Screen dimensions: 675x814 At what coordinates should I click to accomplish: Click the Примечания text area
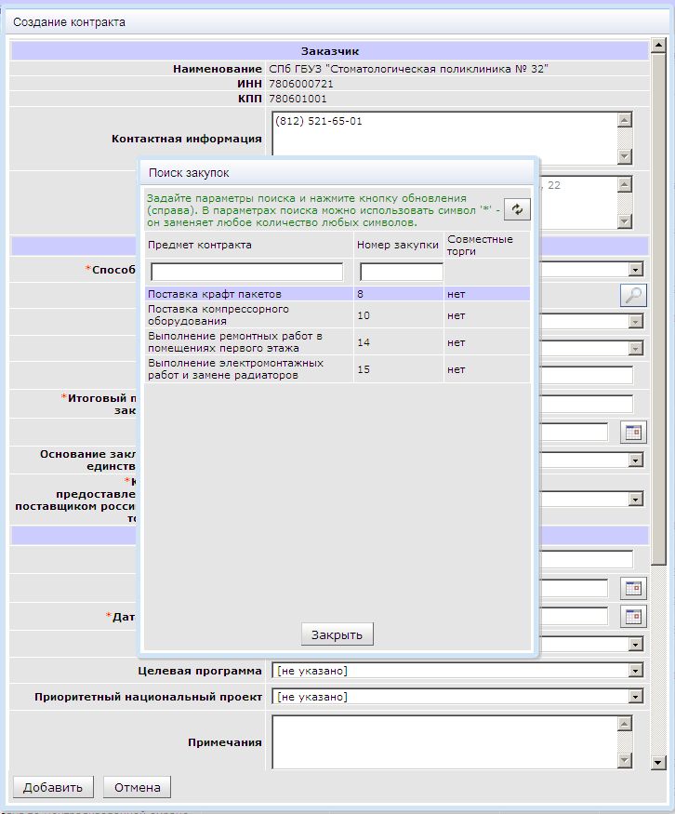(x=445, y=741)
